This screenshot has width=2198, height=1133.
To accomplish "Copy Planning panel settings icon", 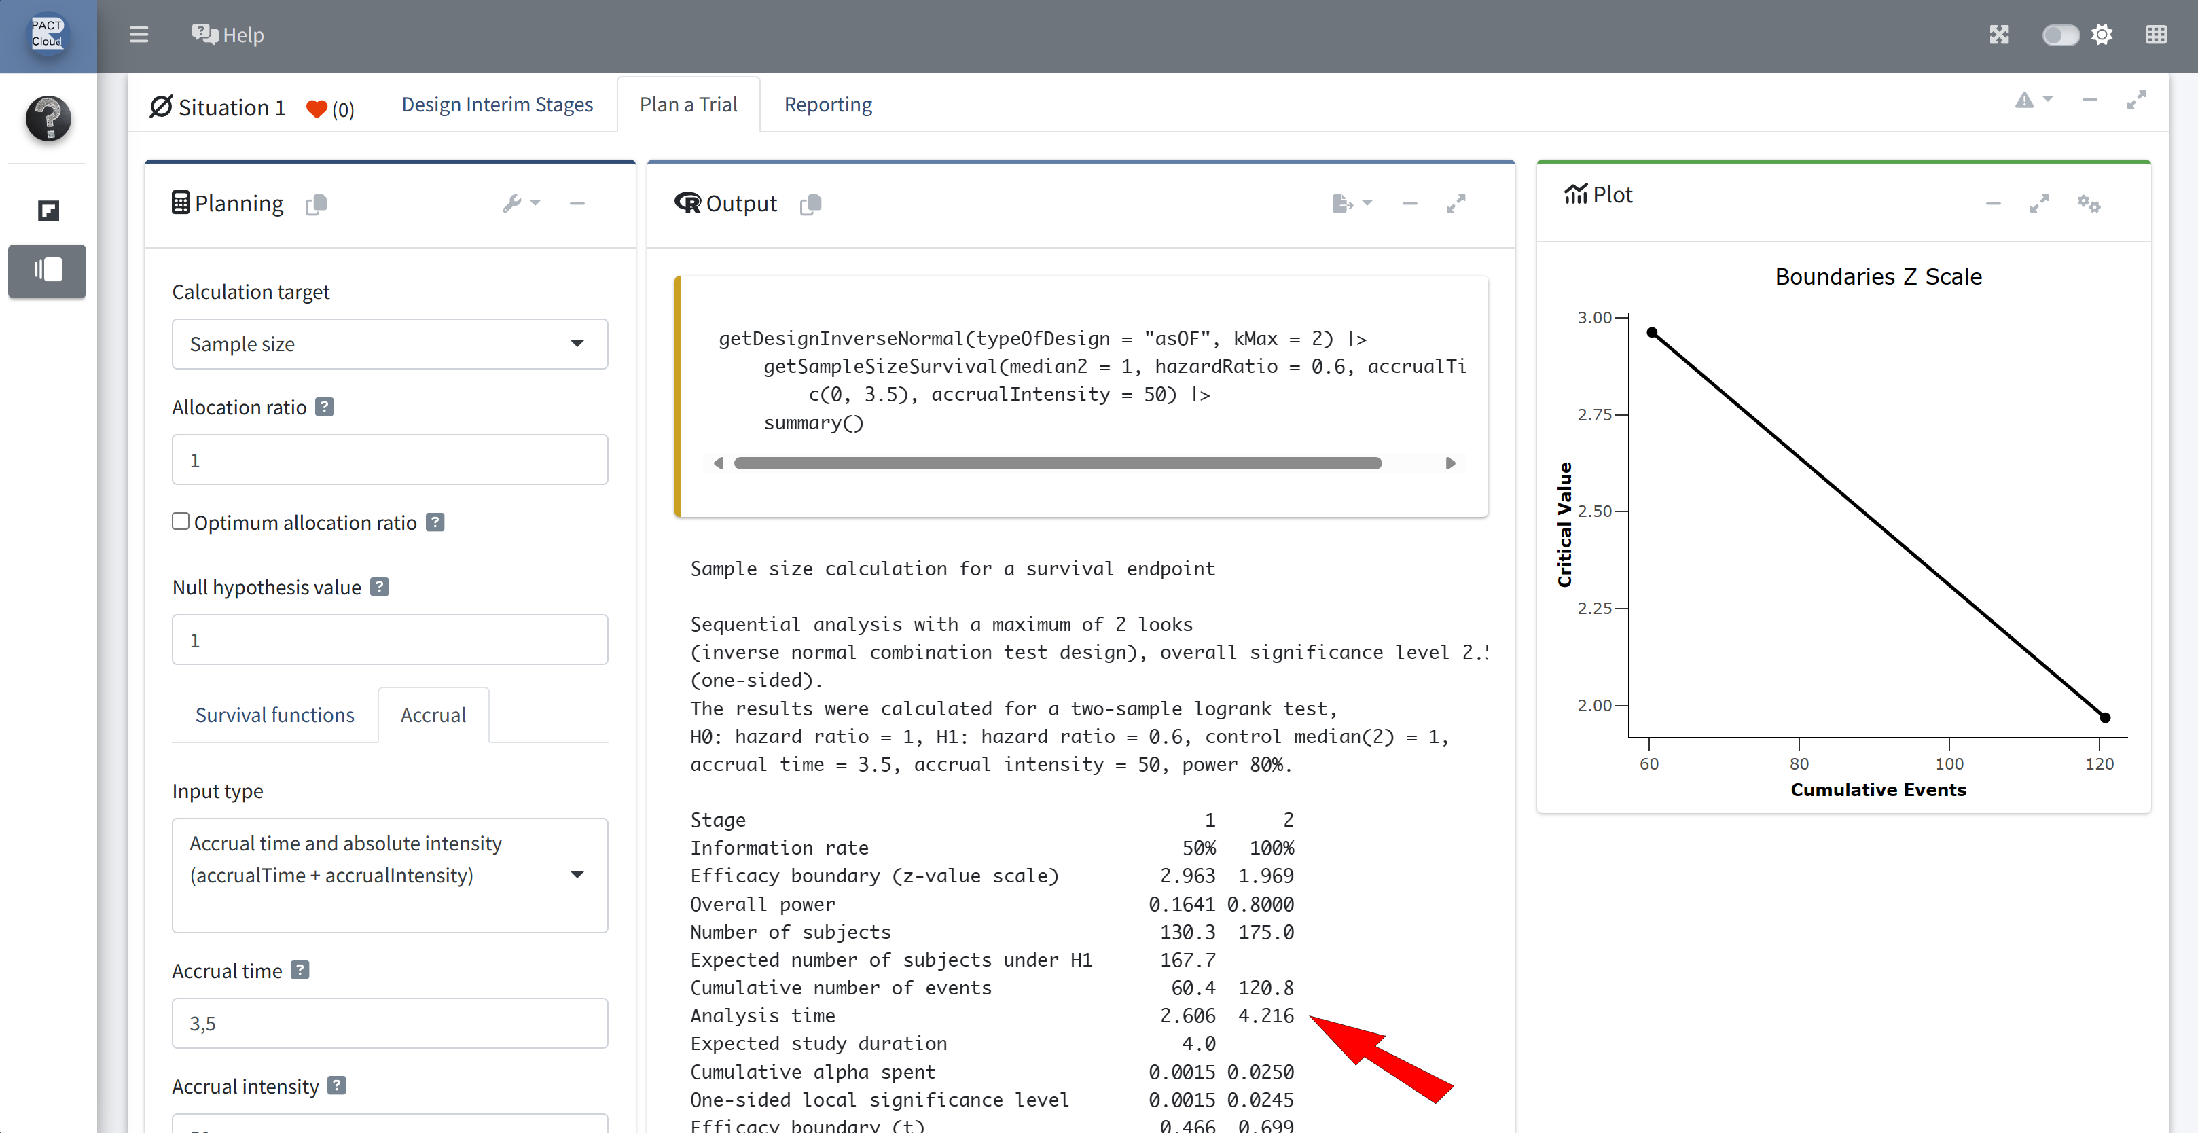I will pos(316,204).
